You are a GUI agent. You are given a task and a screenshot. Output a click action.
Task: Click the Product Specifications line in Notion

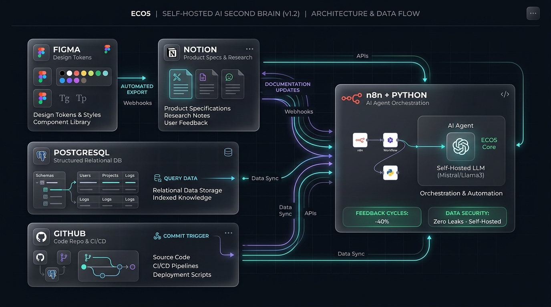(197, 108)
